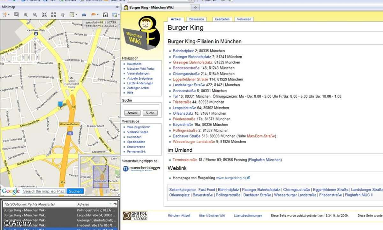
Task: Follow the Giesinger Bahnhofsplatz link
Action: 192,62
